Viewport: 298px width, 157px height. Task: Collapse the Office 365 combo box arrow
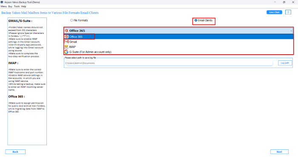(291, 31)
